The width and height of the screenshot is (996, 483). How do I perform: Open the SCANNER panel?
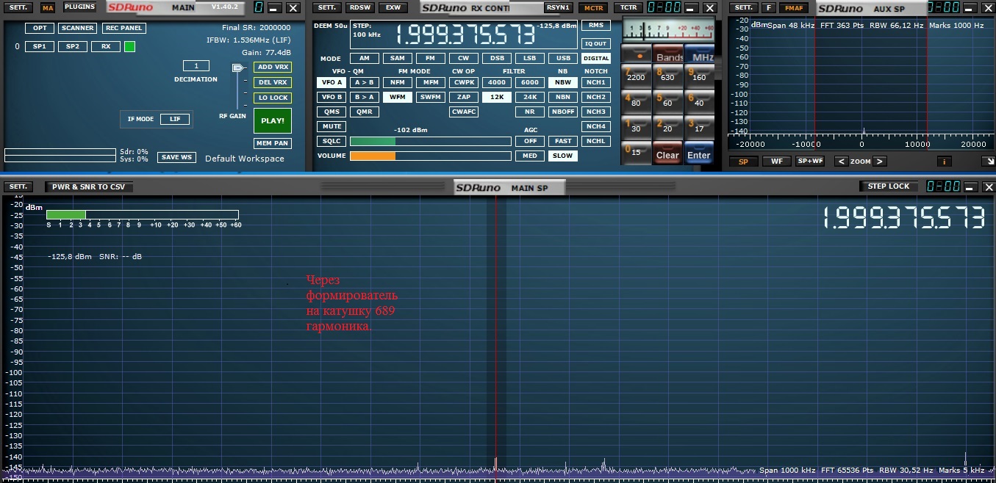pos(77,28)
